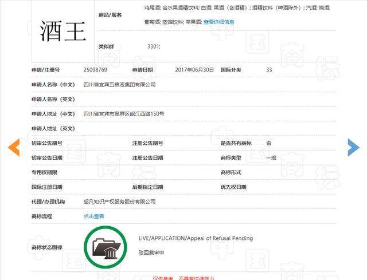This screenshot has width=367, height=280.
Task: Click the 专用权期限 label
Action: (44, 172)
